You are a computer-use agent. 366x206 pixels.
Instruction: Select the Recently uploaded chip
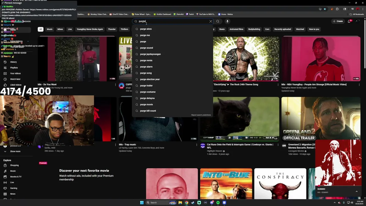(x=283, y=29)
